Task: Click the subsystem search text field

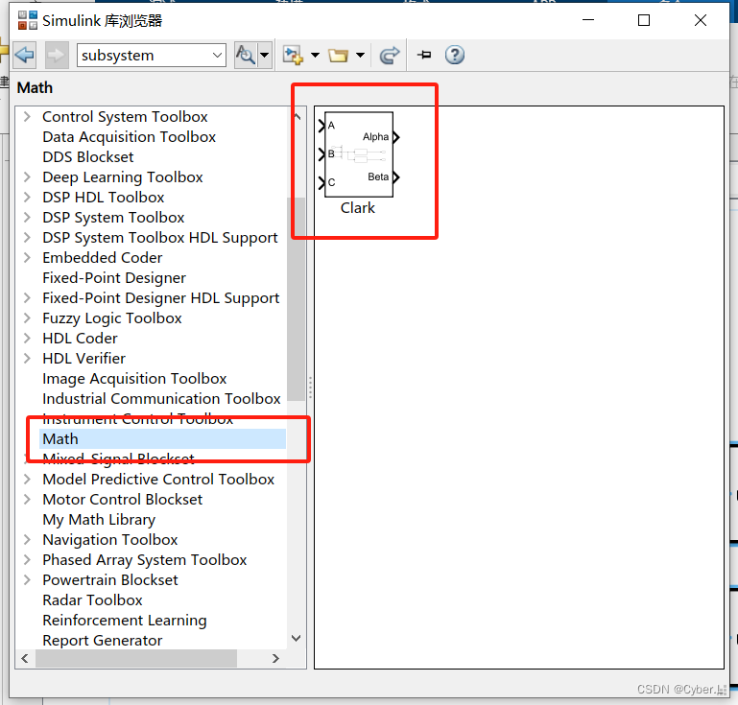Action: point(145,55)
